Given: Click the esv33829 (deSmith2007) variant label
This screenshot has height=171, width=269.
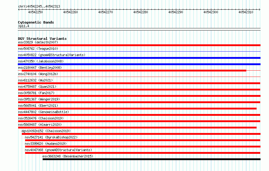Looking at the screenshot, I should [38, 42].
